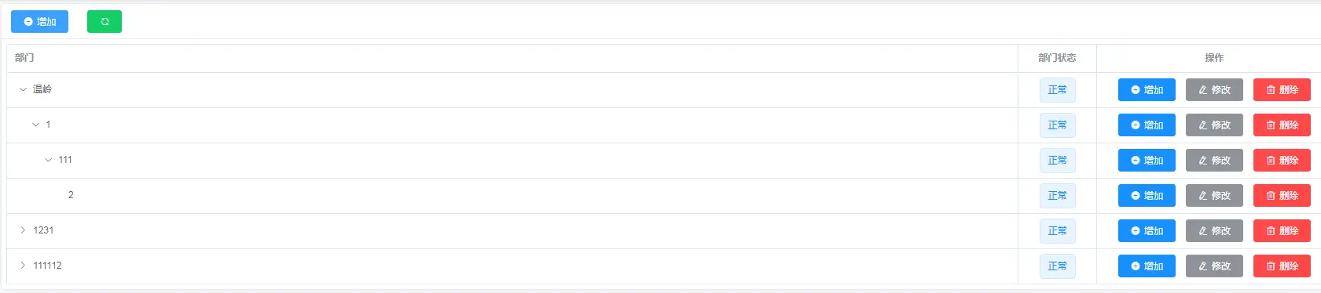Select the tree row labeled 2
The image size is (1321, 293).
coord(512,196)
